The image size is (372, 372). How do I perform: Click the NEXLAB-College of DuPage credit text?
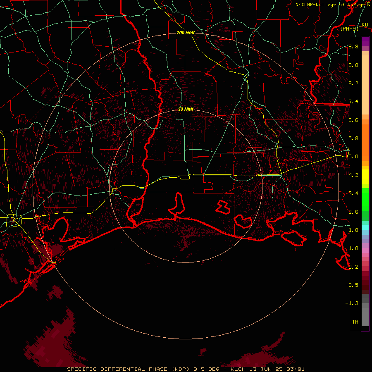point(332,5)
